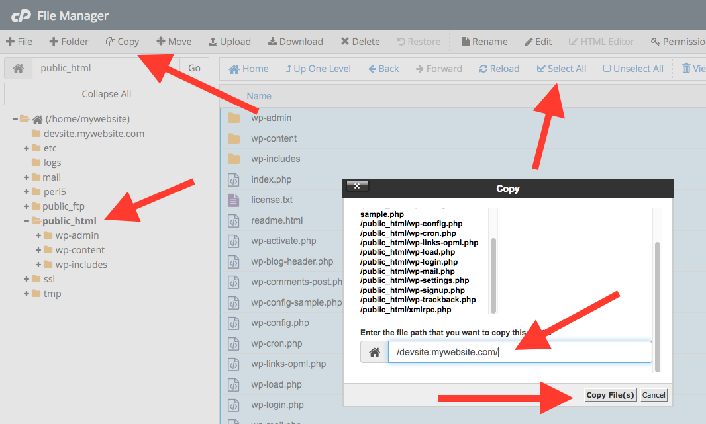Click the destination file path input field
The height and width of the screenshot is (424, 706).
(519, 352)
